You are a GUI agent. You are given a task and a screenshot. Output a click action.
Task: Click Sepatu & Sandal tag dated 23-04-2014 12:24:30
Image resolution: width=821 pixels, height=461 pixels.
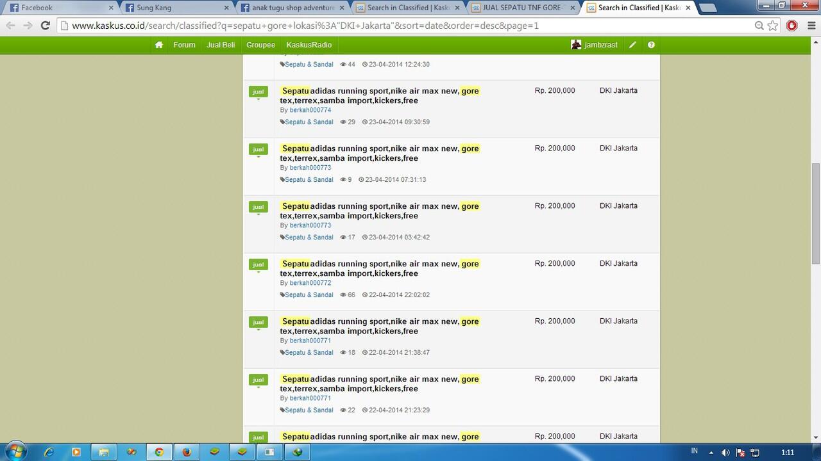point(309,65)
